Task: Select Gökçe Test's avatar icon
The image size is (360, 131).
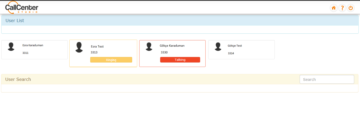Action: pos(218,46)
